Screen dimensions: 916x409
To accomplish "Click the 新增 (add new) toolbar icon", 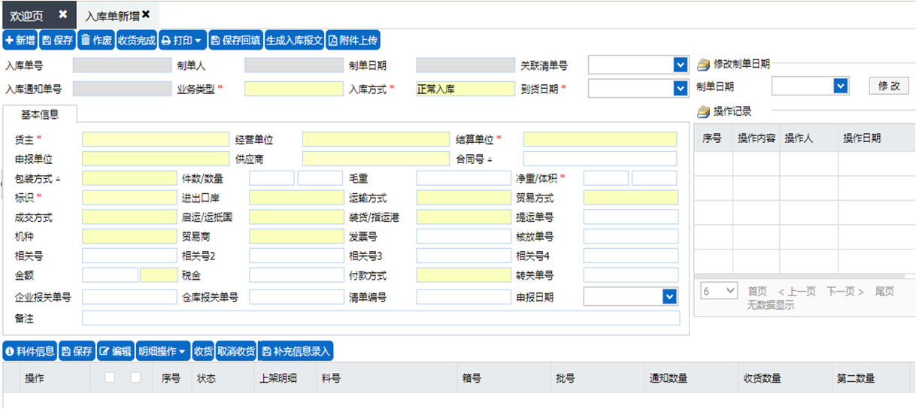I will point(10,41).
